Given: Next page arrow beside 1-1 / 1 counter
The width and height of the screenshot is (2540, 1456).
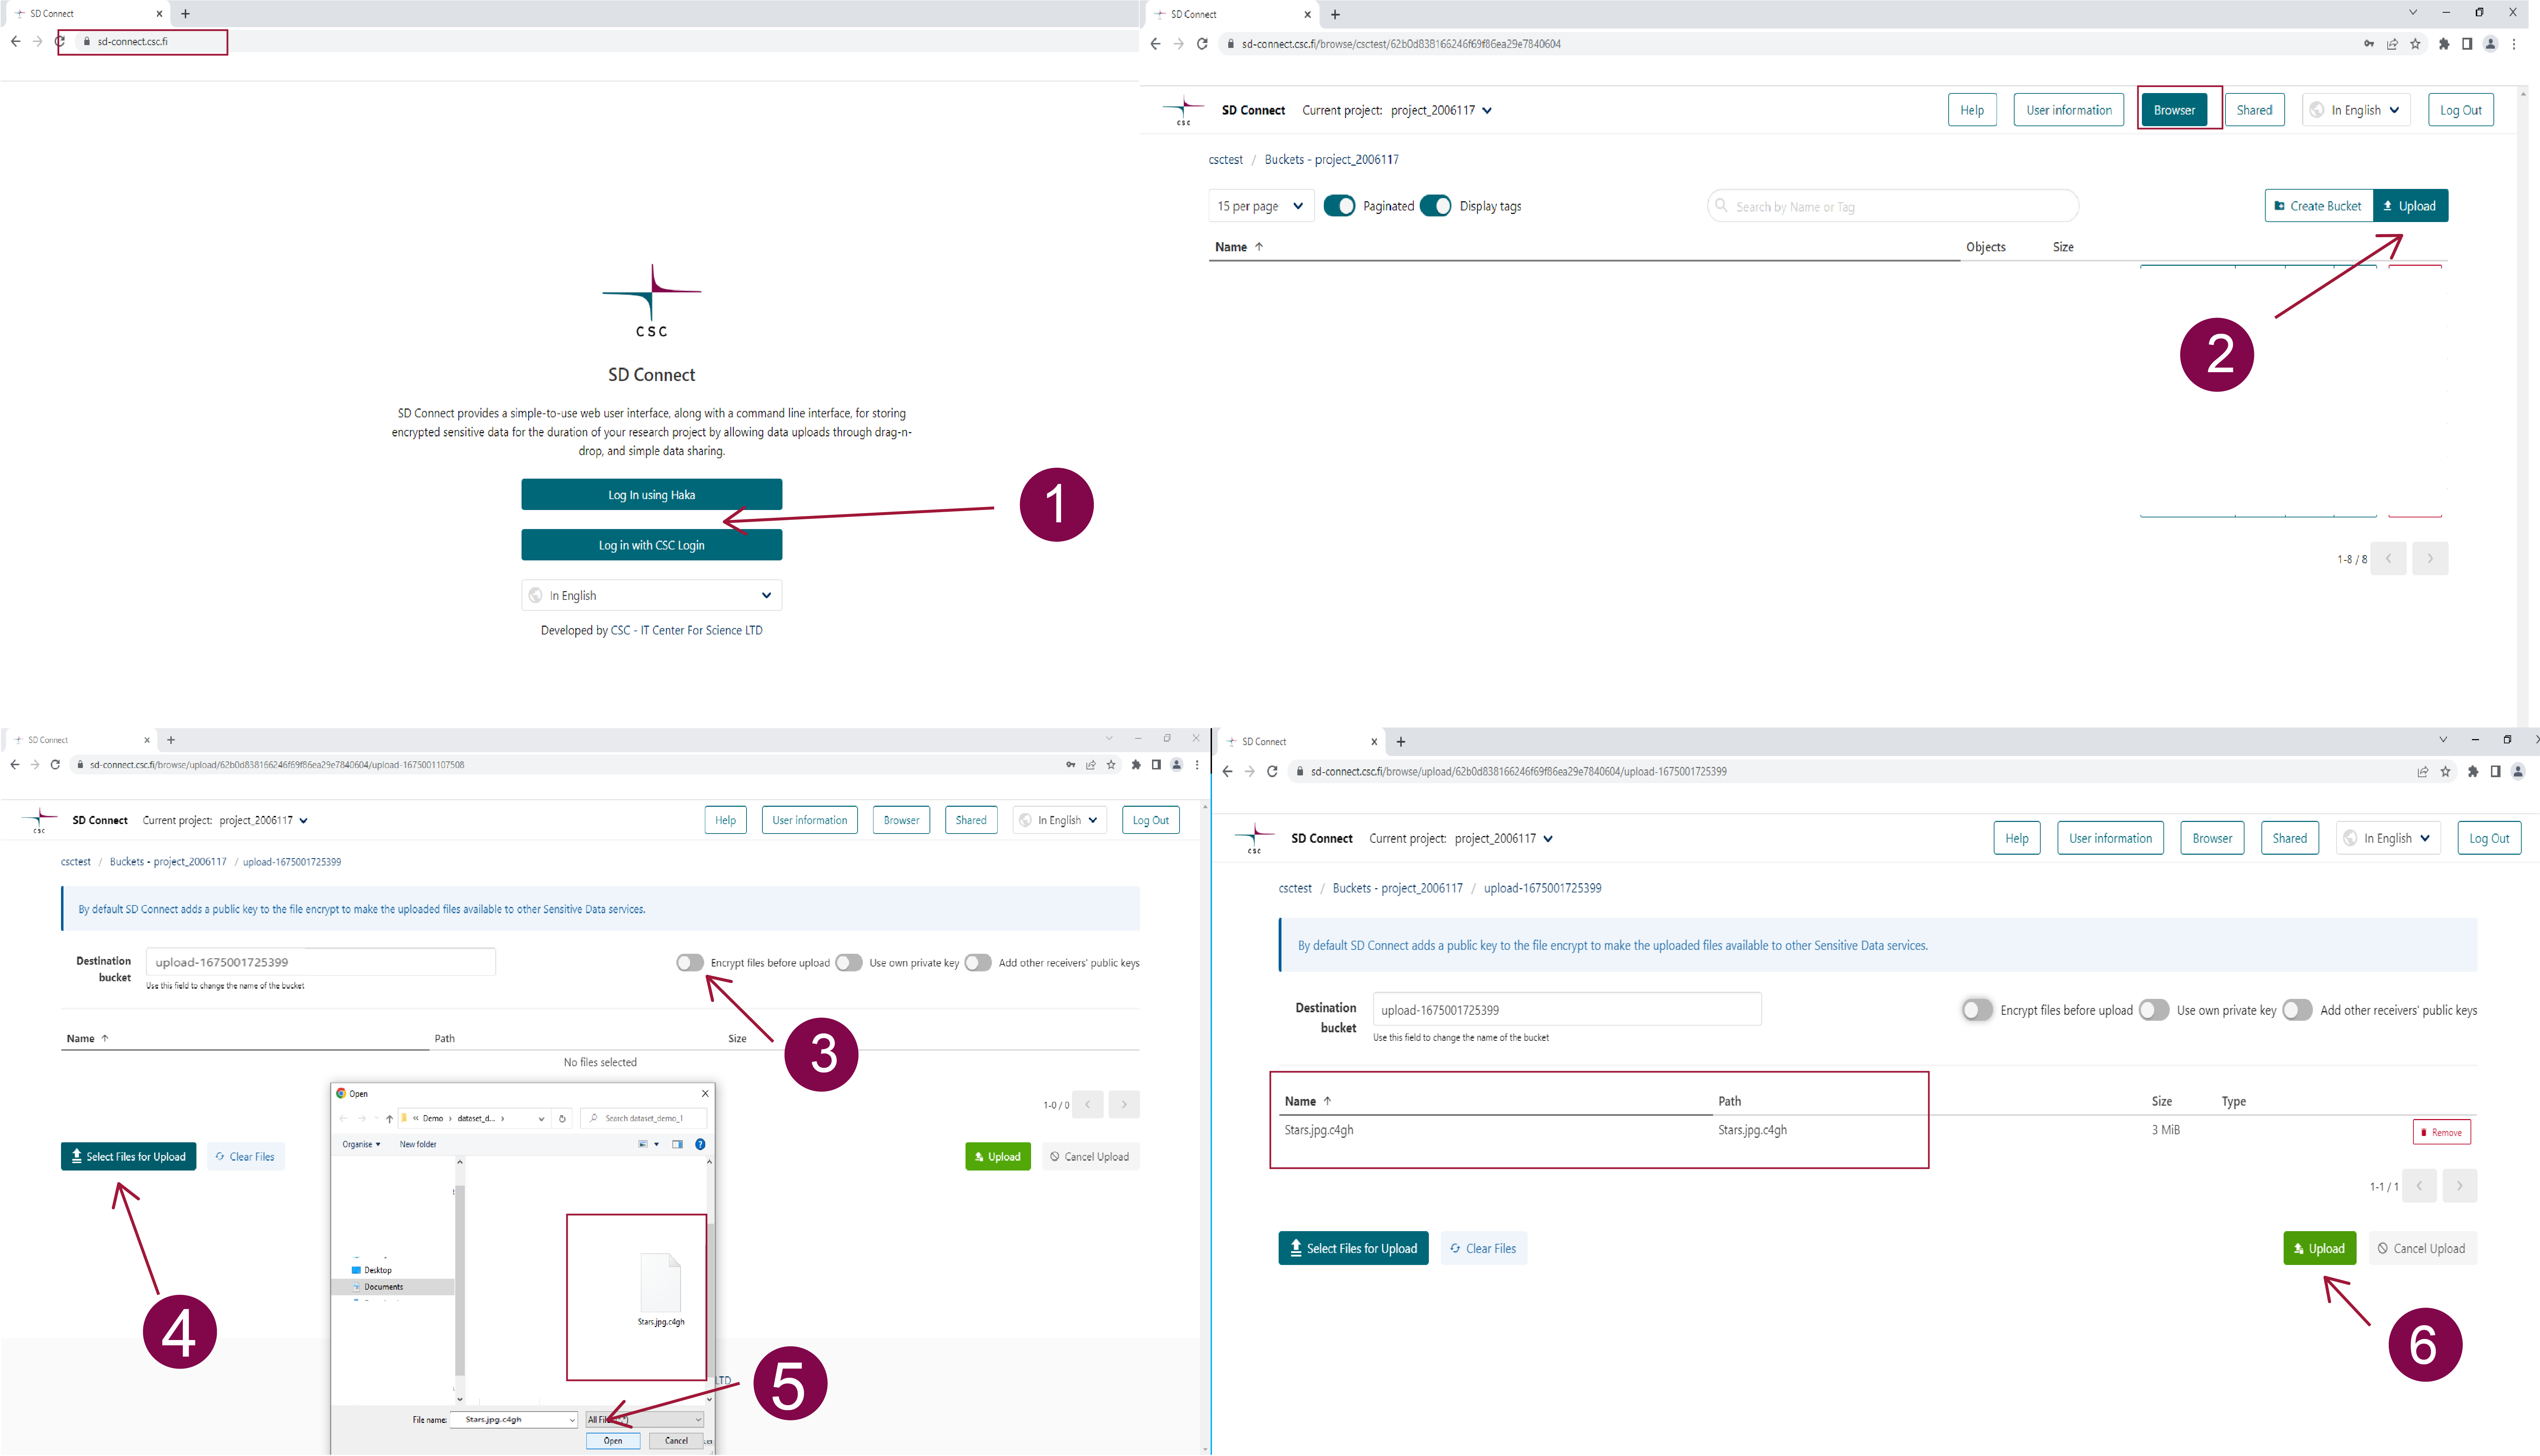Looking at the screenshot, I should pos(2460,1186).
